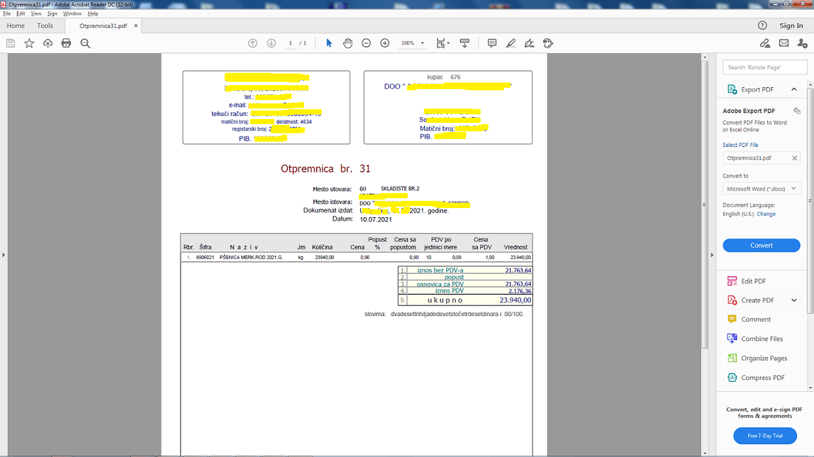Go to previous page arrow icon
814x457 pixels.
pyautogui.click(x=253, y=43)
